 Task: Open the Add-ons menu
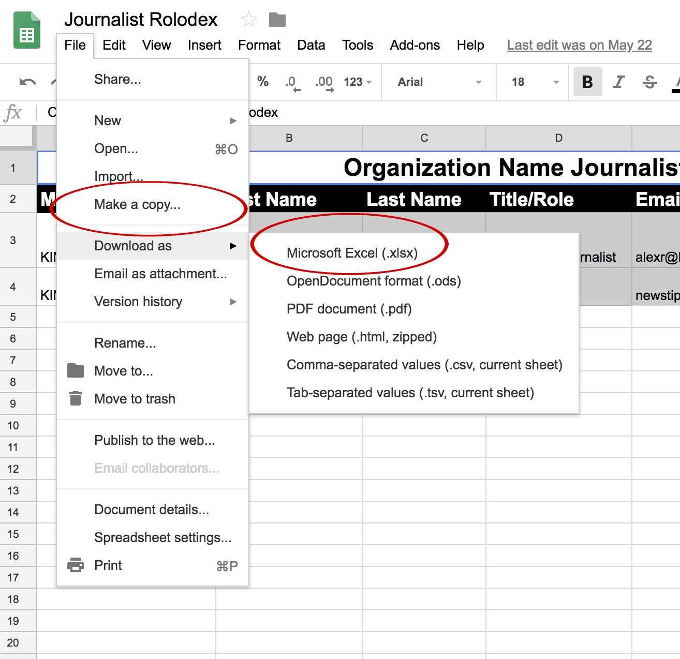pyautogui.click(x=415, y=45)
